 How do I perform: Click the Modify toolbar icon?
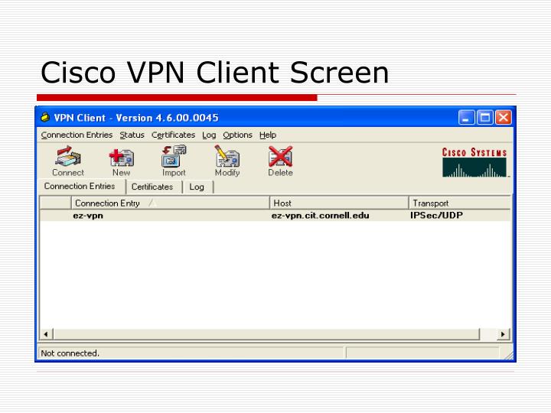tap(227, 161)
